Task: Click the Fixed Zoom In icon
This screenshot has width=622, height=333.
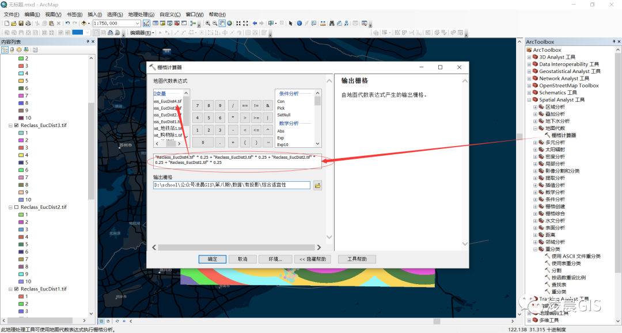Action: click(x=238, y=24)
